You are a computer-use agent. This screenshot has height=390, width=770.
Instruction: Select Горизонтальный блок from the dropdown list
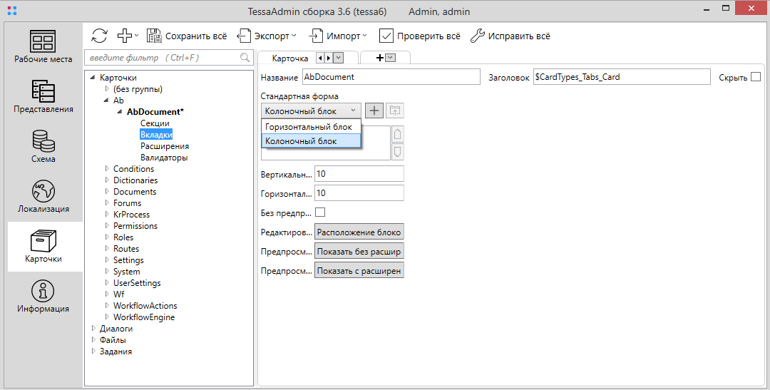point(309,127)
